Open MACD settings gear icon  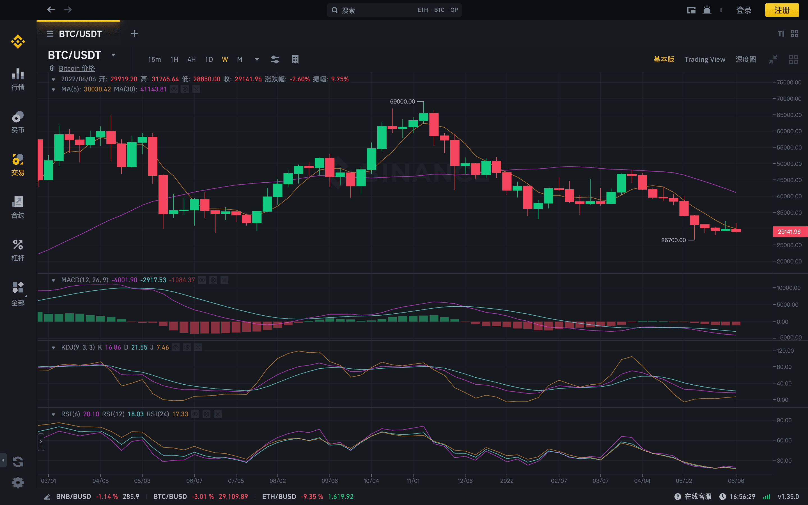pos(213,280)
